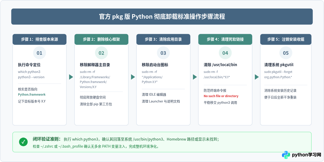Image resolution: width=324 pixels, height=162 pixels.
Task: Click sudo rm -rf under 移除启动台图标
Action: pyautogui.click(x=149, y=72)
